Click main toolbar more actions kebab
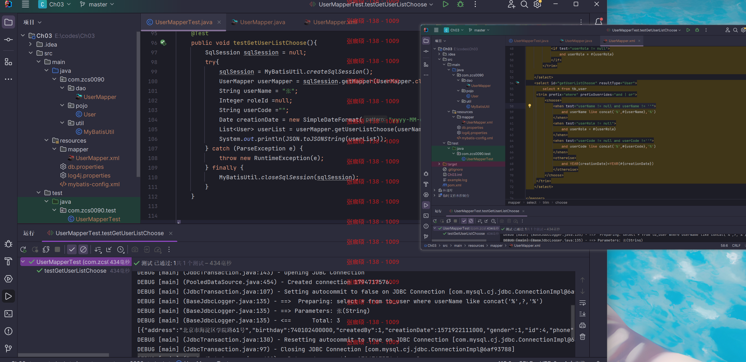Image resolution: width=746 pixels, height=362 pixels. pyautogui.click(x=475, y=4)
